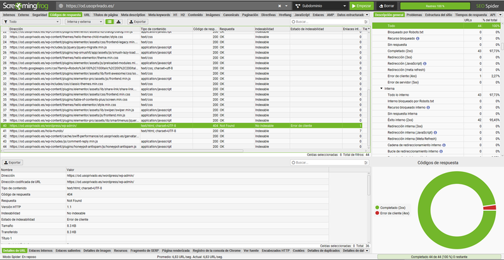The image size is (504, 260).
Task: Open Encabezados HTTP bottom tab
Action: [x=276, y=251]
